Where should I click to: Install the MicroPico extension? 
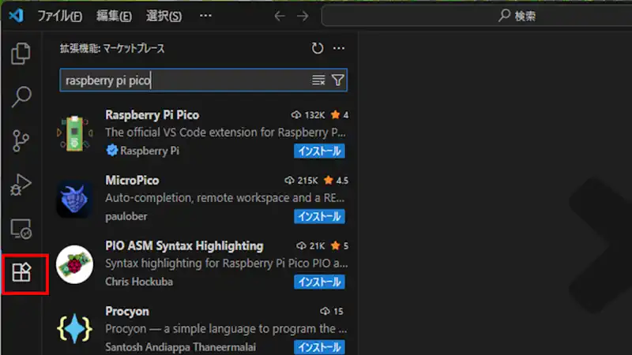tap(319, 216)
